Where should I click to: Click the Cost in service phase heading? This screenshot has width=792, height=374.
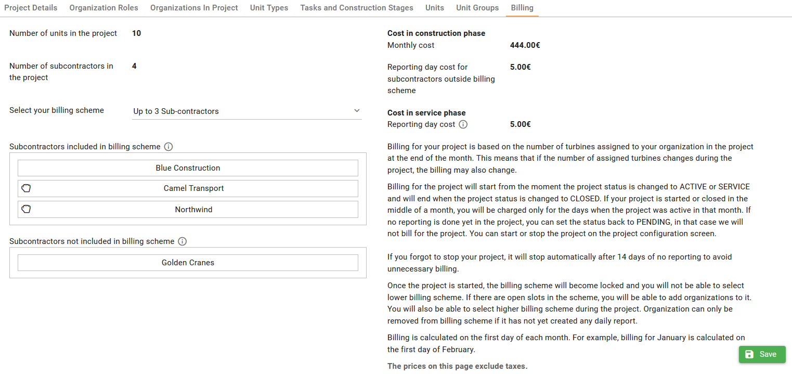pyautogui.click(x=426, y=113)
